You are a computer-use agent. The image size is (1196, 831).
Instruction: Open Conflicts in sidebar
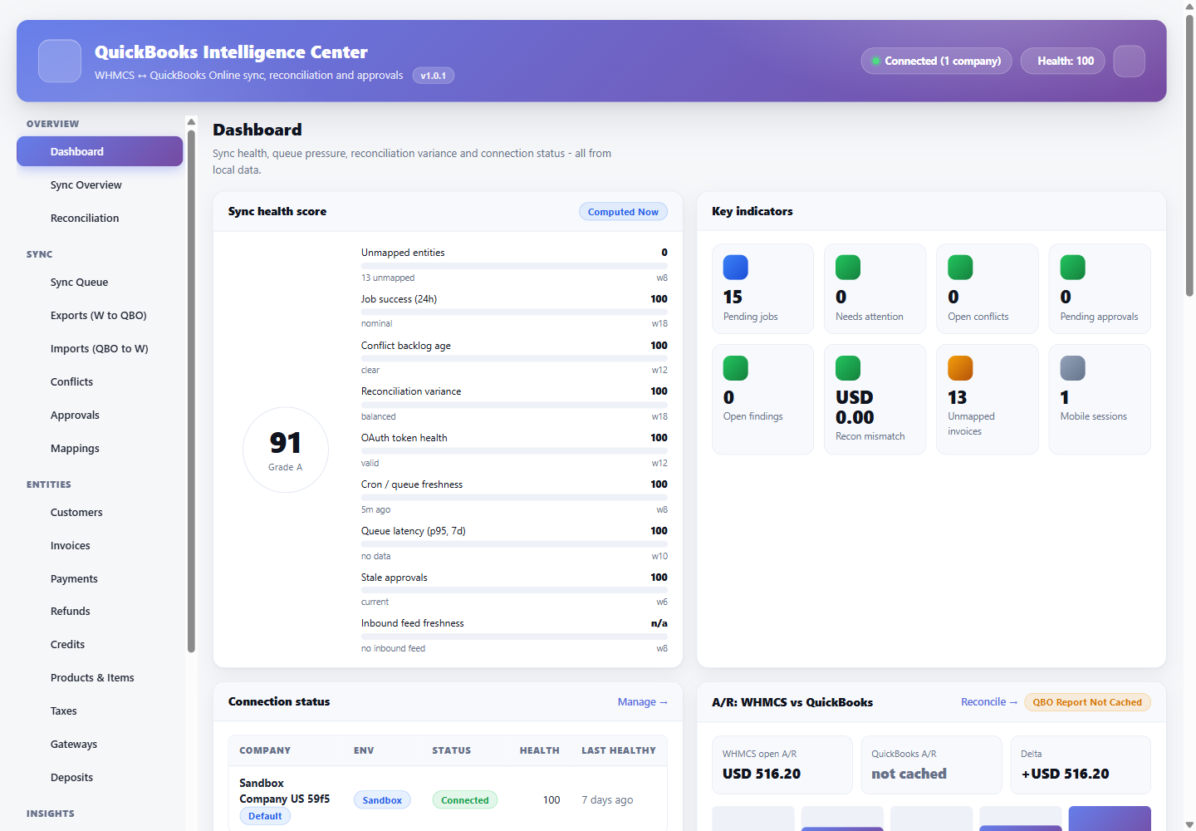[x=100, y=381]
